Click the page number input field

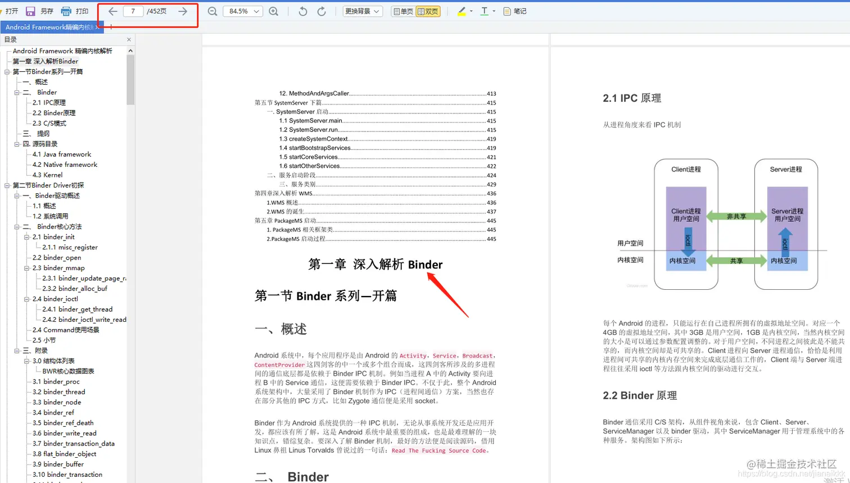(133, 11)
